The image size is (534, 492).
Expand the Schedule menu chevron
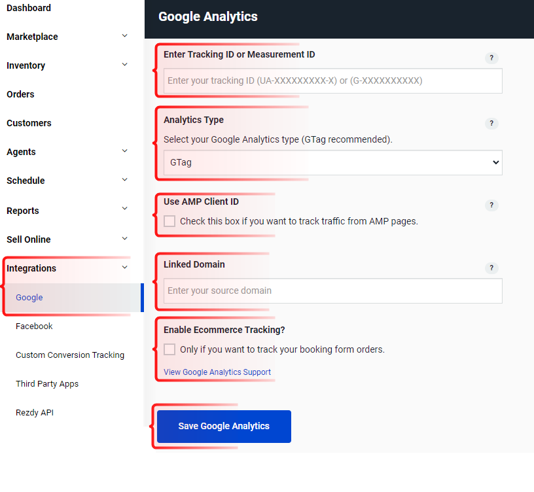click(x=125, y=179)
